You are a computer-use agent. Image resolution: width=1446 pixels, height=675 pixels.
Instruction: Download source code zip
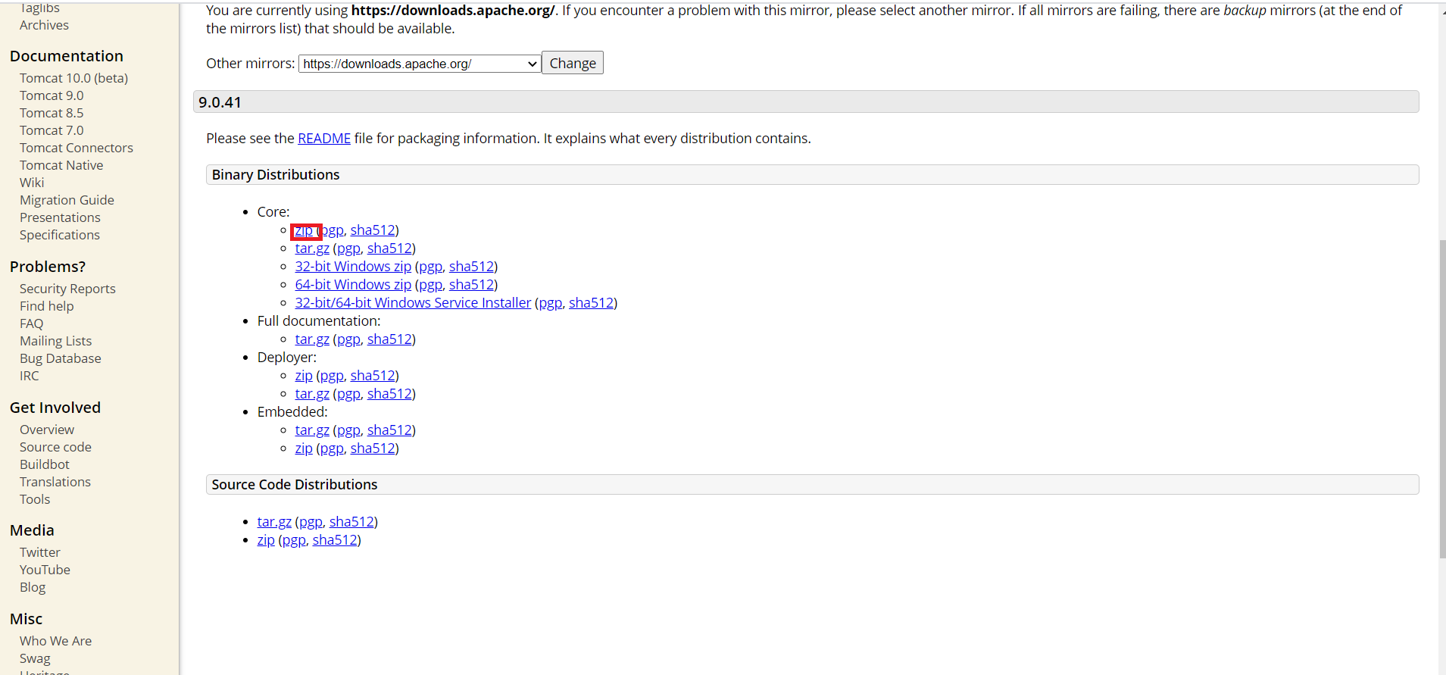pyautogui.click(x=266, y=540)
